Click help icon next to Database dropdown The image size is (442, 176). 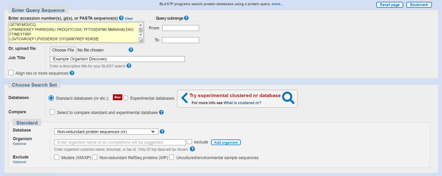pyautogui.click(x=162, y=132)
